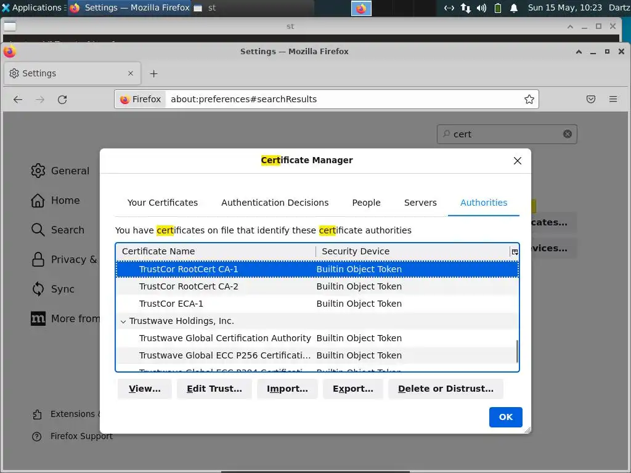Open the column picker icon in certificate list
The width and height of the screenshot is (631, 473).
[515, 252]
